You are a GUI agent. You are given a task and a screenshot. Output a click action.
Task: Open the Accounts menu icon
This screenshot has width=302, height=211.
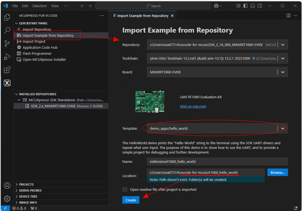tap(7, 185)
